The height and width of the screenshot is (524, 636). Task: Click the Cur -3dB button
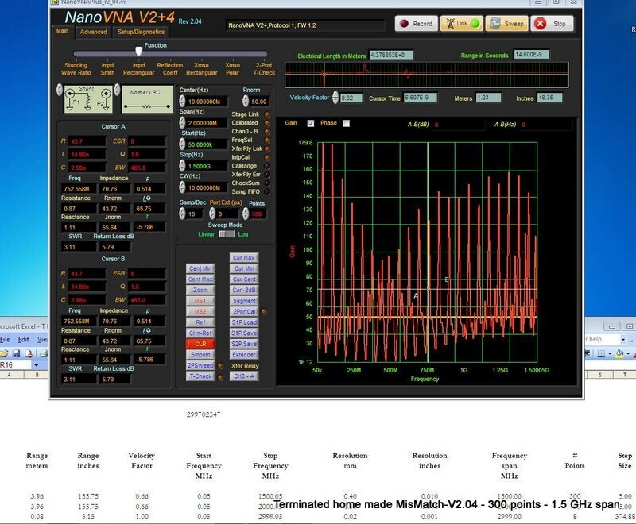244,290
